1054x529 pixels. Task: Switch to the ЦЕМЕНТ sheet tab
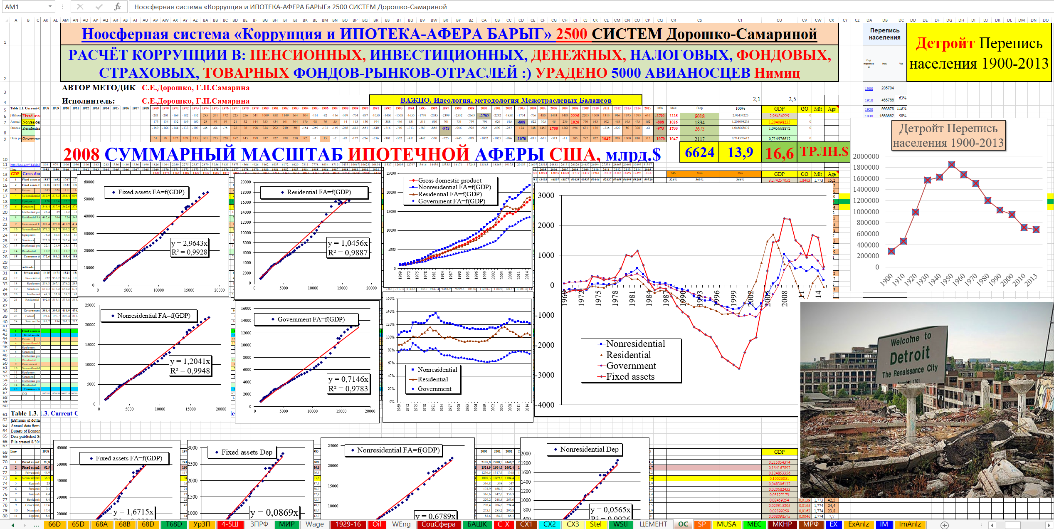(x=653, y=524)
